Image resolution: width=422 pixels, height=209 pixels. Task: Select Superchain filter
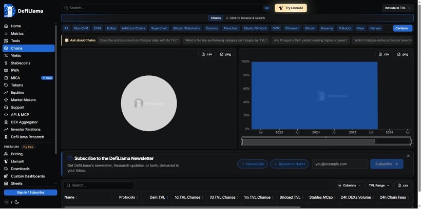pyautogui.click(x=159, y=28)
